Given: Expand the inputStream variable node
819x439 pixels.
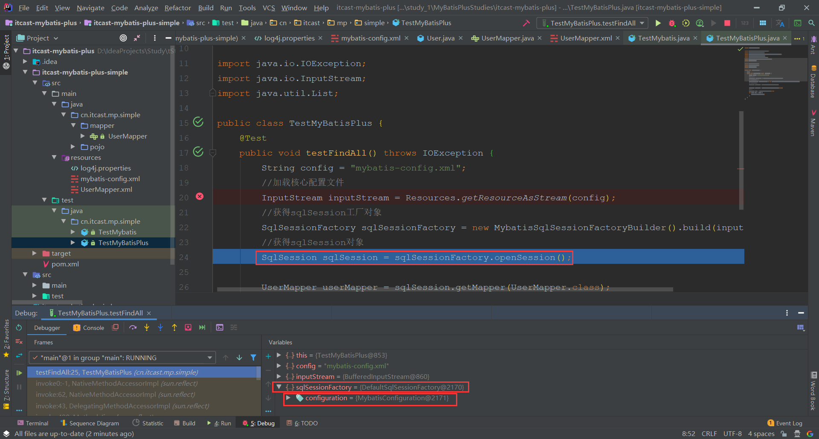Looking at the screenshot, I should (x=279, y=376).
